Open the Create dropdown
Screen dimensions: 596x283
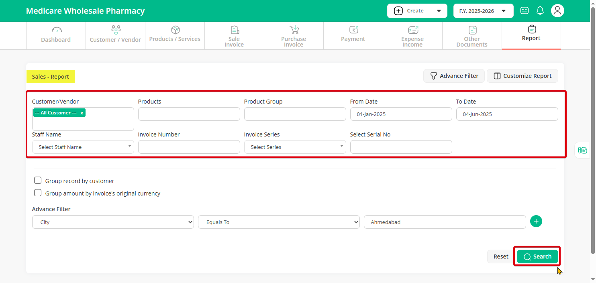417,11
